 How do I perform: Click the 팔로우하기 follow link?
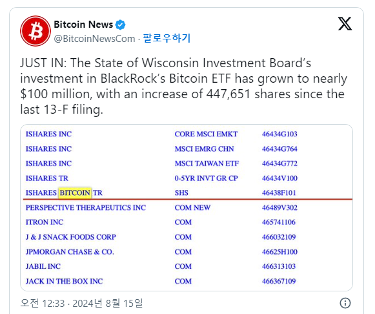coord(167,38)
